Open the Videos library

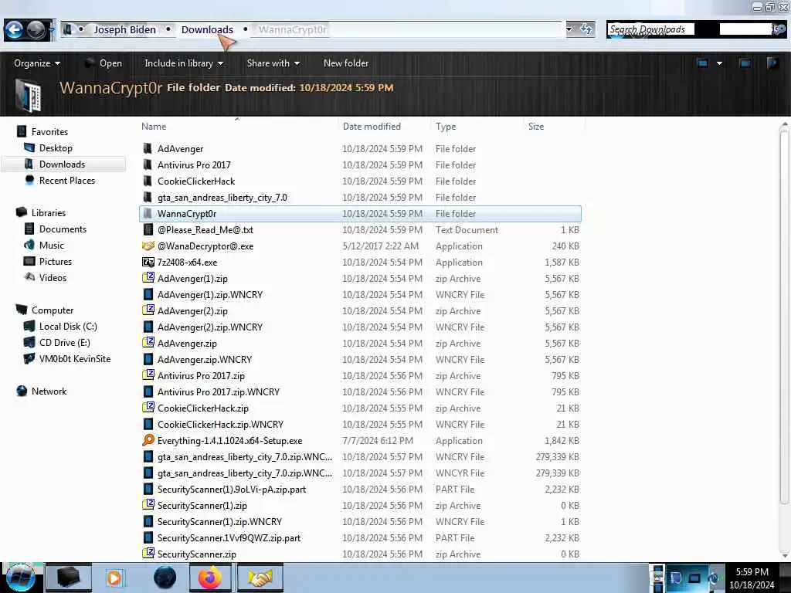coord(53,277)
